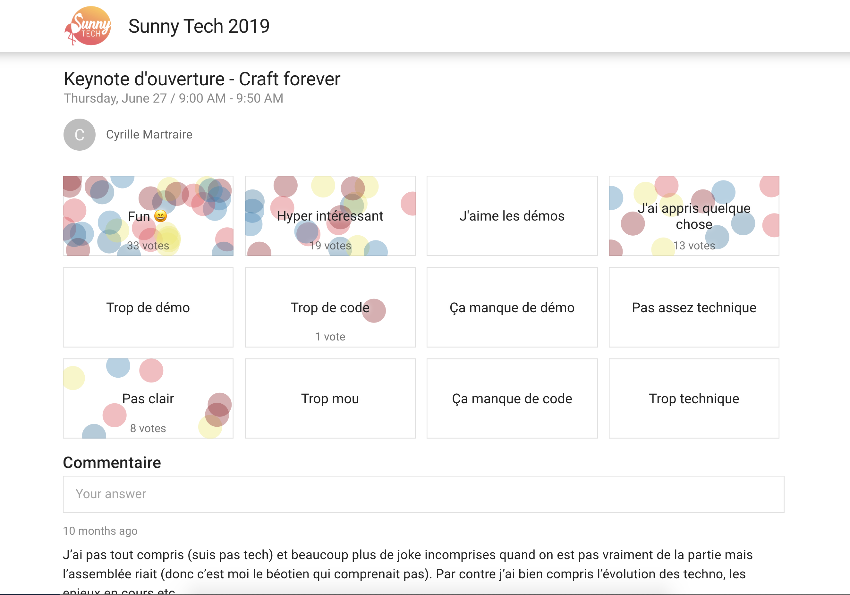Choose the "Trop technique" tile
850x595 pixels.
(693, 398)
